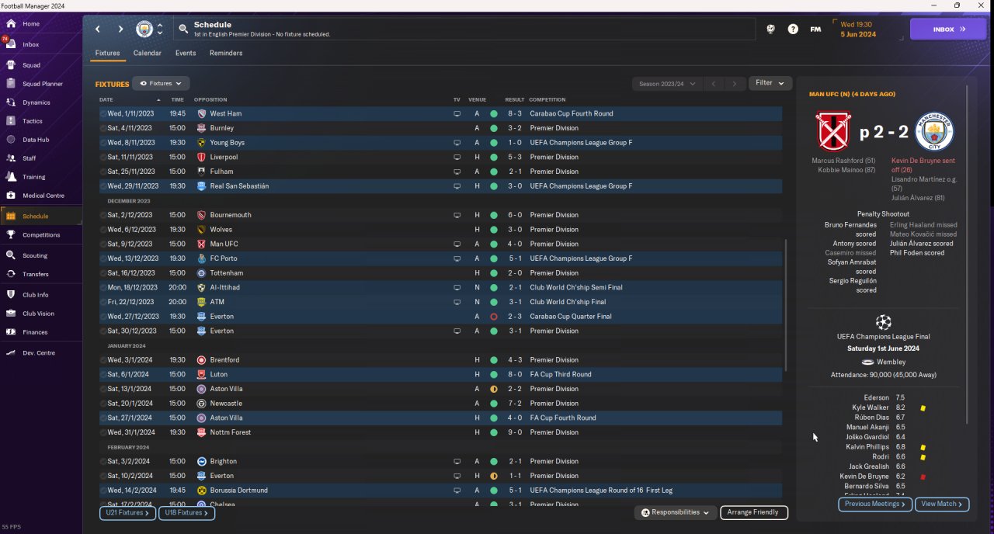Click the search magnifier icon
This screenshot has height=534, width=994.
[183, 29]
